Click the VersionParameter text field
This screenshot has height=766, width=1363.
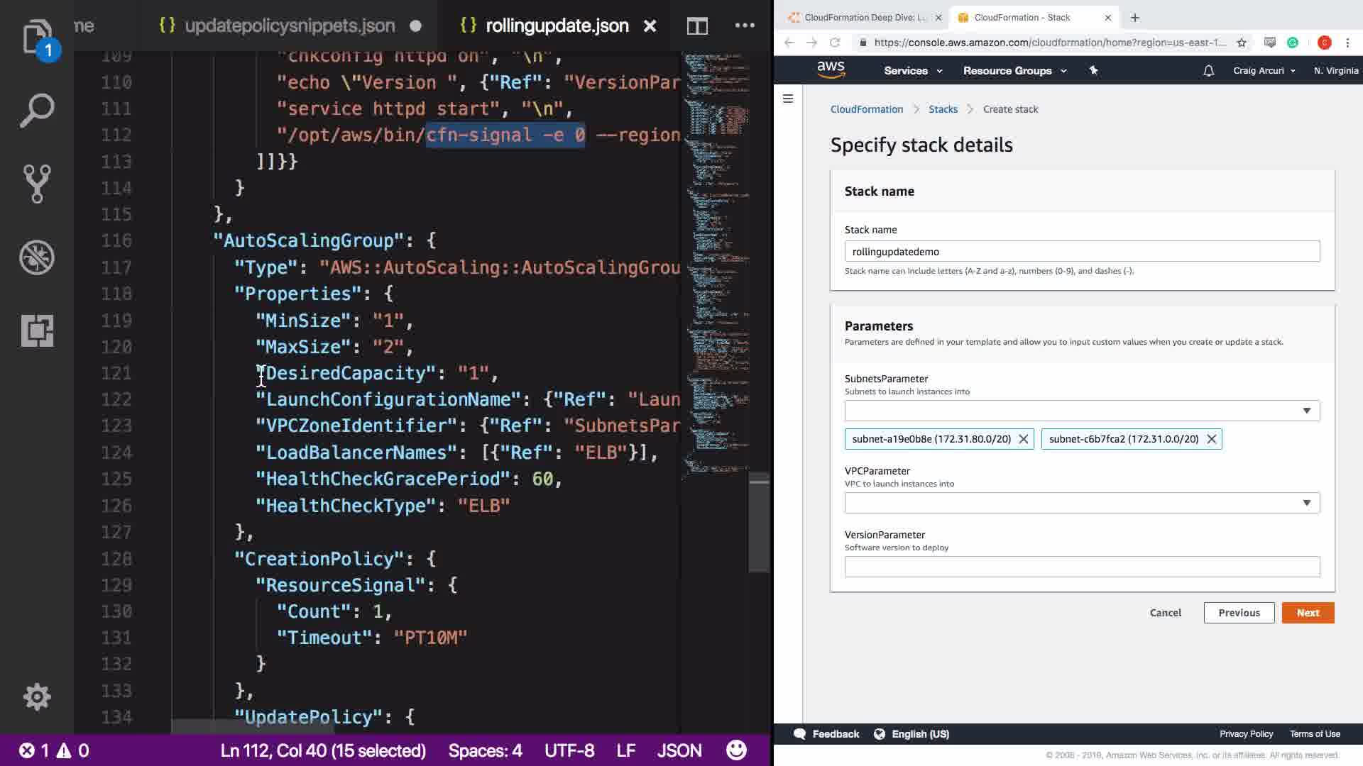(1082, 567)
